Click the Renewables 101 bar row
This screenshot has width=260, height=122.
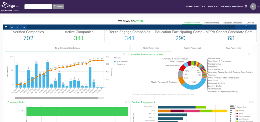point(182,107)
